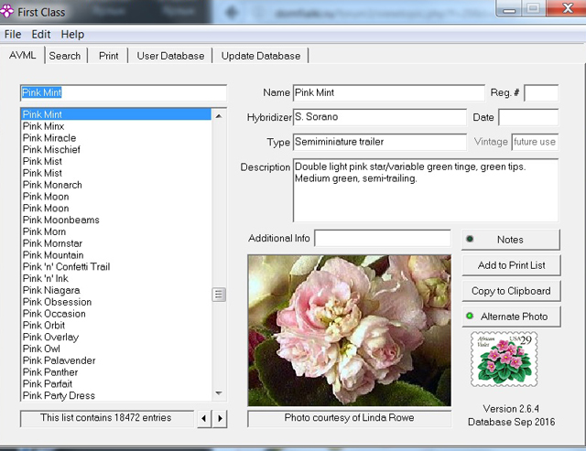
Task: Click the Database Sep 2016 text
Action: (511, 422)
